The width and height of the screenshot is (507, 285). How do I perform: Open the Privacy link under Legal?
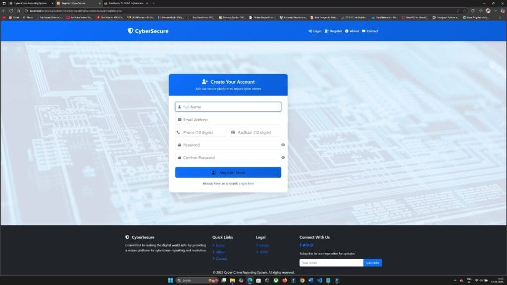coord(264,245)
